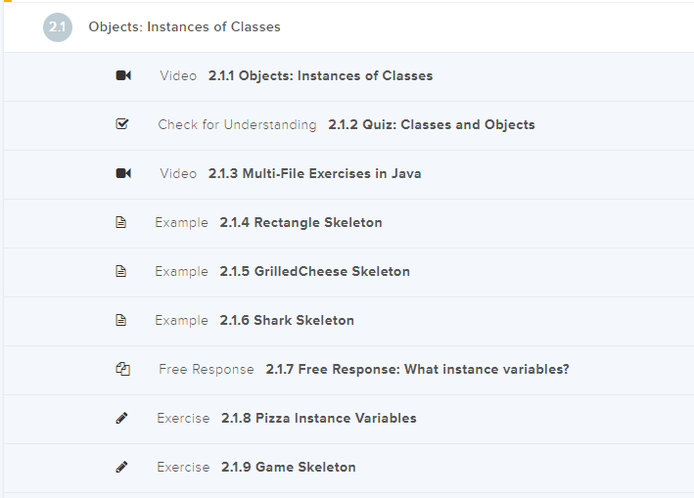Click the pencil icon beside Game Skeleton
Viewport: 694px width, 498px height.
click(x=121, y=468)
